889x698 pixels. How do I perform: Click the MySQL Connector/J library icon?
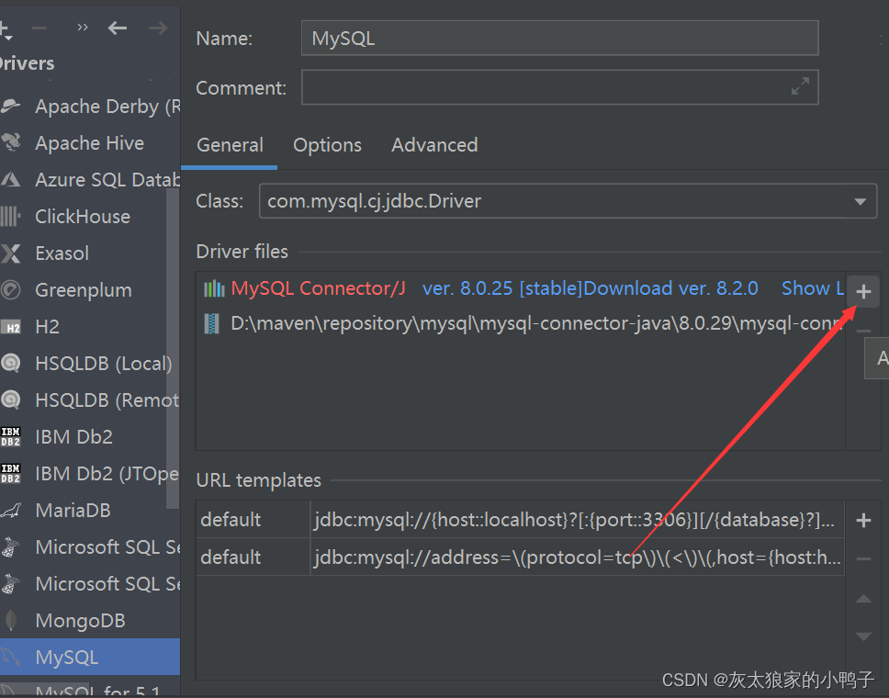pyautogui.click(x=214, y=288)
